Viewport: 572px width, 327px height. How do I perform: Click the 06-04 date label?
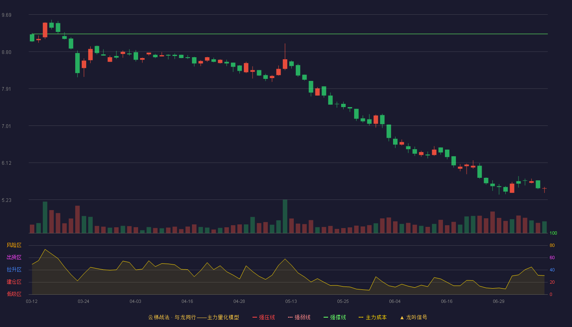[395, 301]
